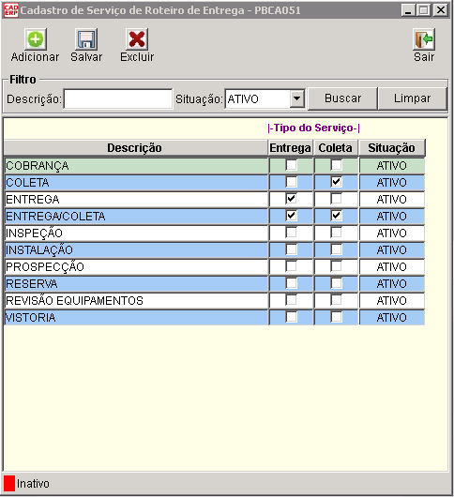This screenshot has width=454, height=497.
Task: Click ATIVO status in ENTREGA/COLETA row
Action: coord(392,217)
